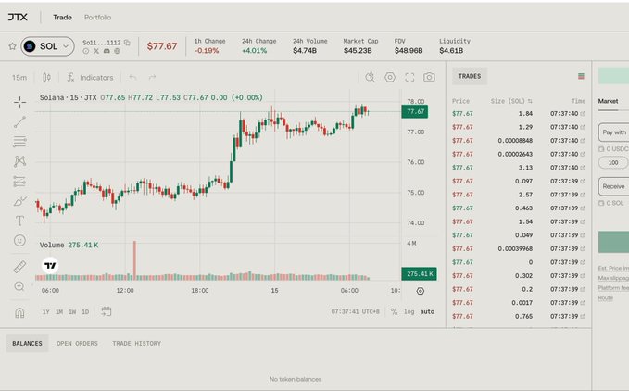Click the 0 USDC wallet balance

[x=614, y=149]
